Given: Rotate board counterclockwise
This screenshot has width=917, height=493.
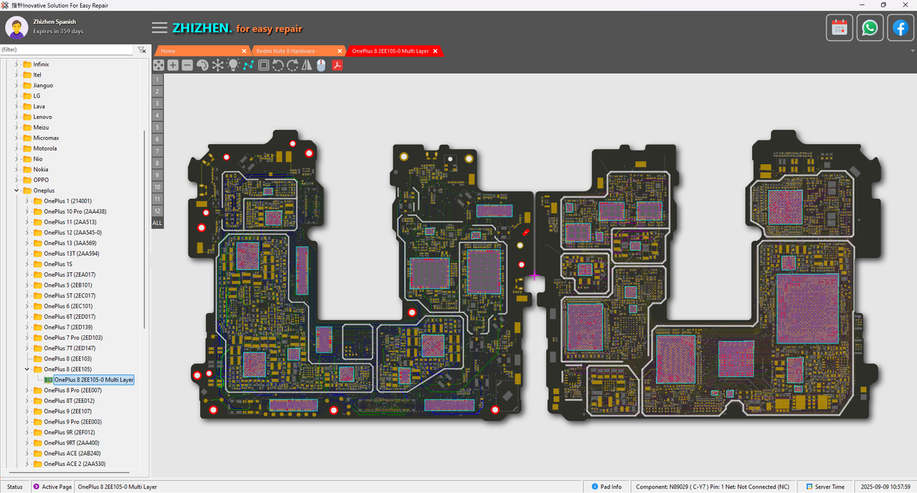Looking at the screenshot, I should coord(277,65).
